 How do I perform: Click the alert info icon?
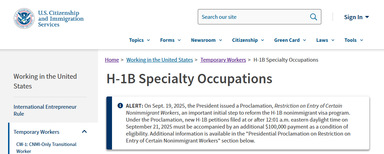tap(120, 106)
